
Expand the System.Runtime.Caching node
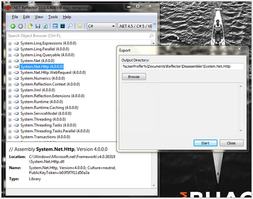10,108
